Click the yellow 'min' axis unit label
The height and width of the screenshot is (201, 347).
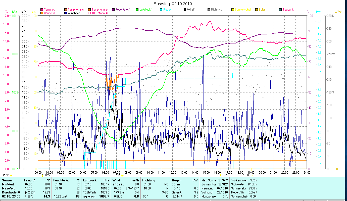(33, 12)
